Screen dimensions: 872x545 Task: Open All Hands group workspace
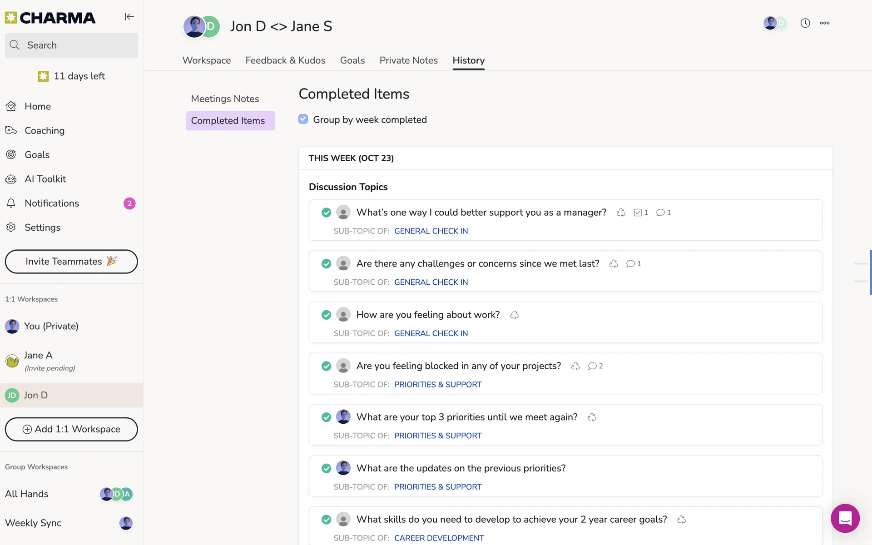coord(27,494)
